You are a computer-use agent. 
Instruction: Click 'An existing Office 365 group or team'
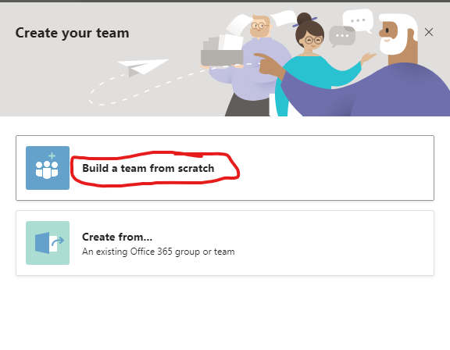159,252
